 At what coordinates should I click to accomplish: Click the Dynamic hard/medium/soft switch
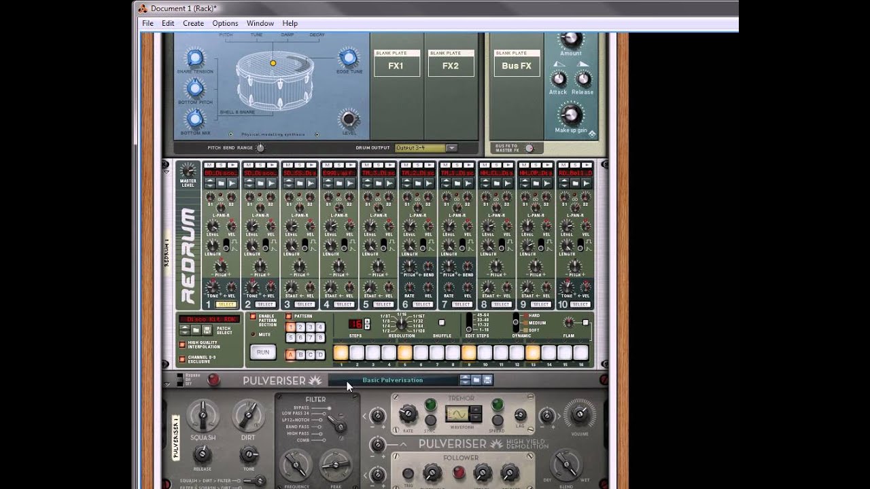coord(516,322)
